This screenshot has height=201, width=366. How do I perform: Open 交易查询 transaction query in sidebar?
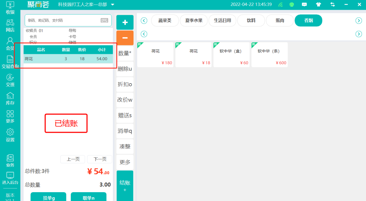pyautogui.click(x=10, y=62)
